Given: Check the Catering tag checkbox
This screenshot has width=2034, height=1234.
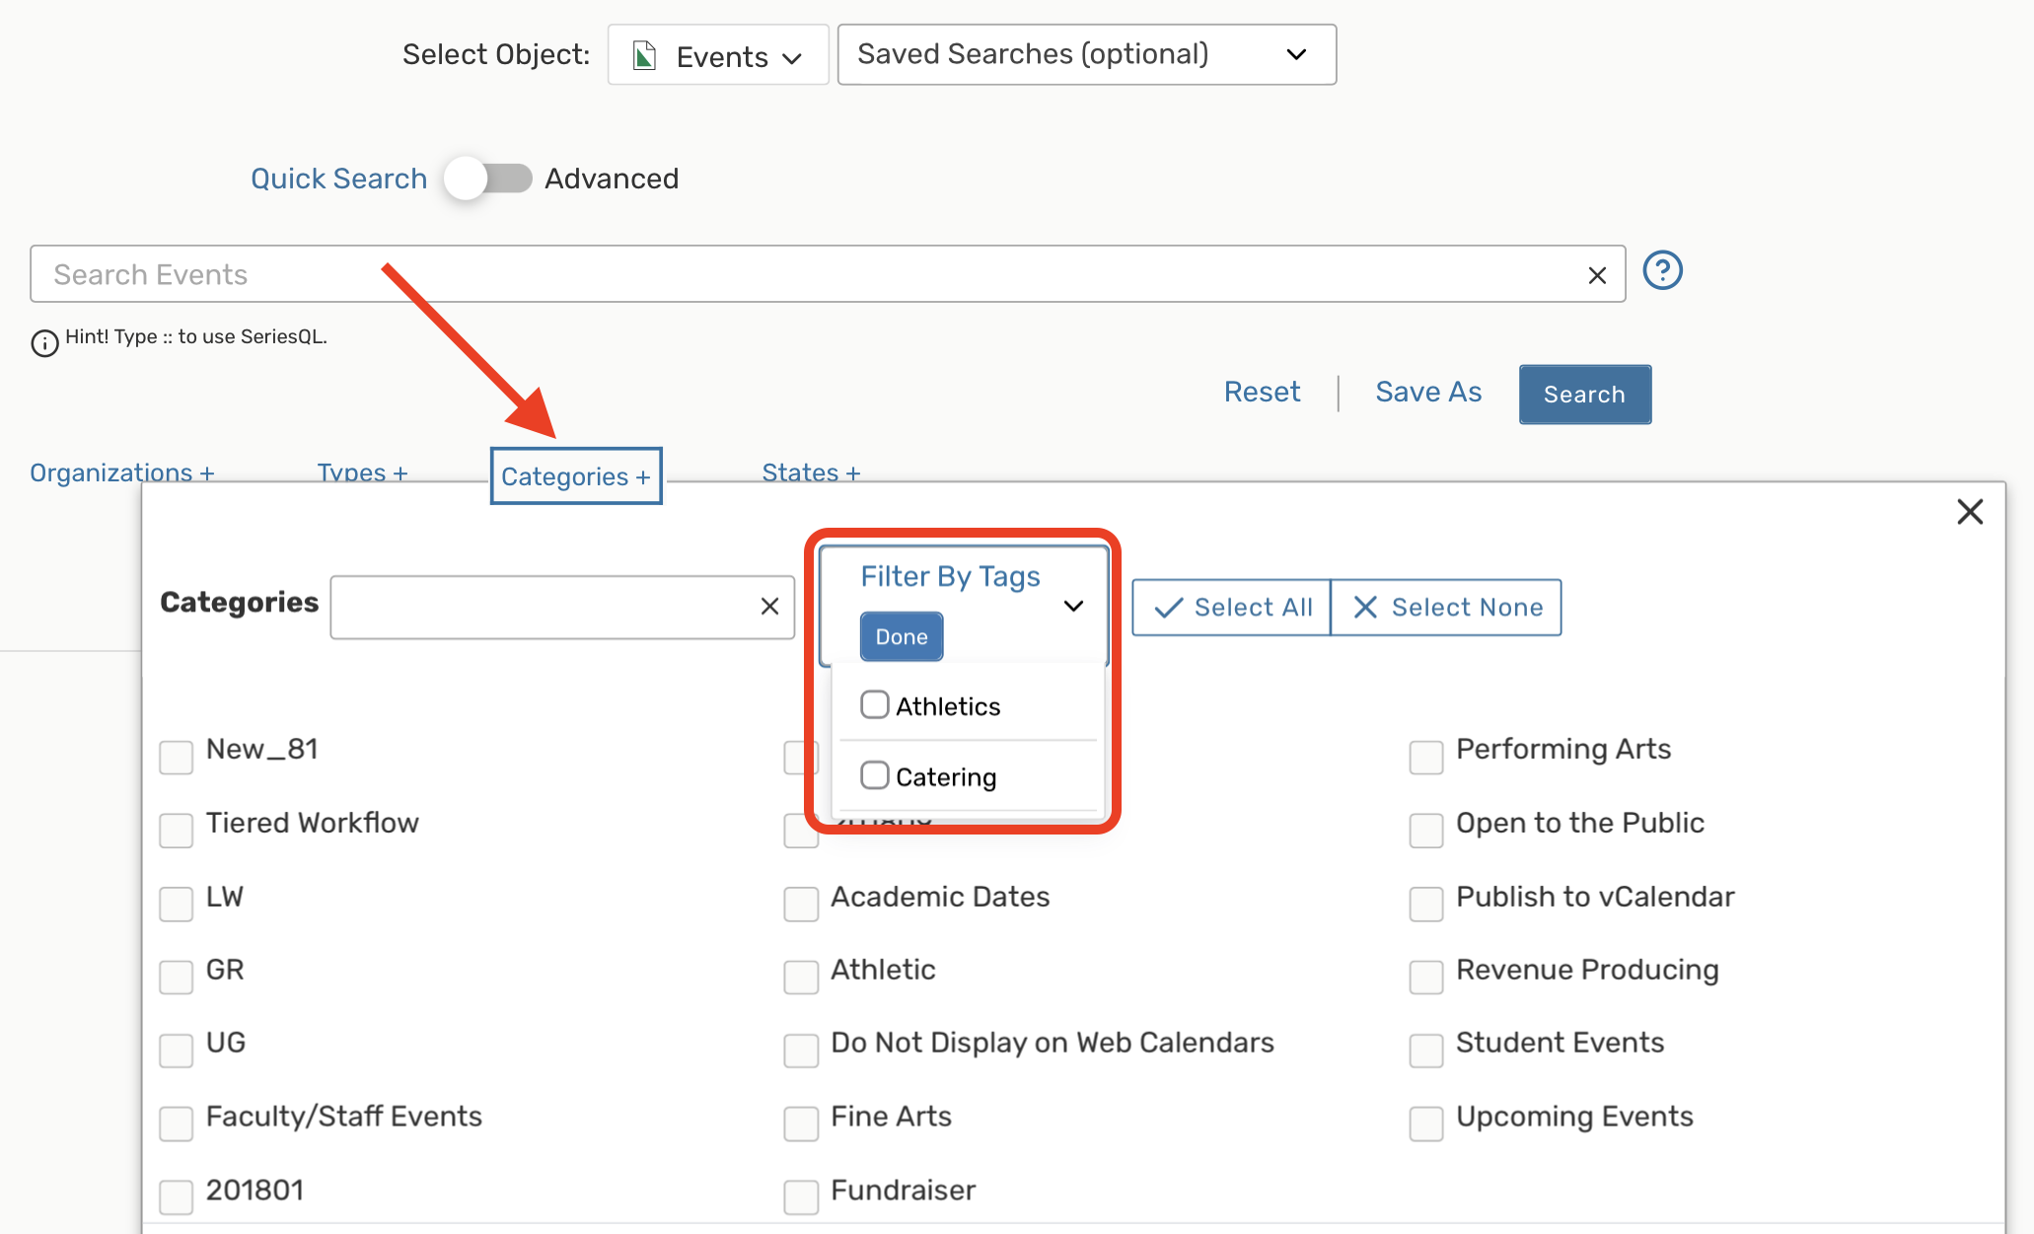Looking at the screenshot, I should pos(874,776).
